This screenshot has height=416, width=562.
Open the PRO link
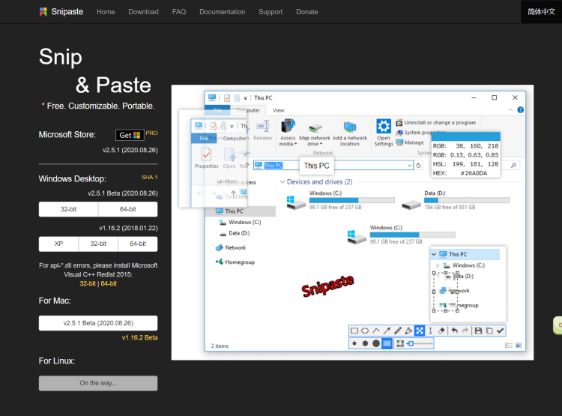pyautogui.click(x=151, y=133)
